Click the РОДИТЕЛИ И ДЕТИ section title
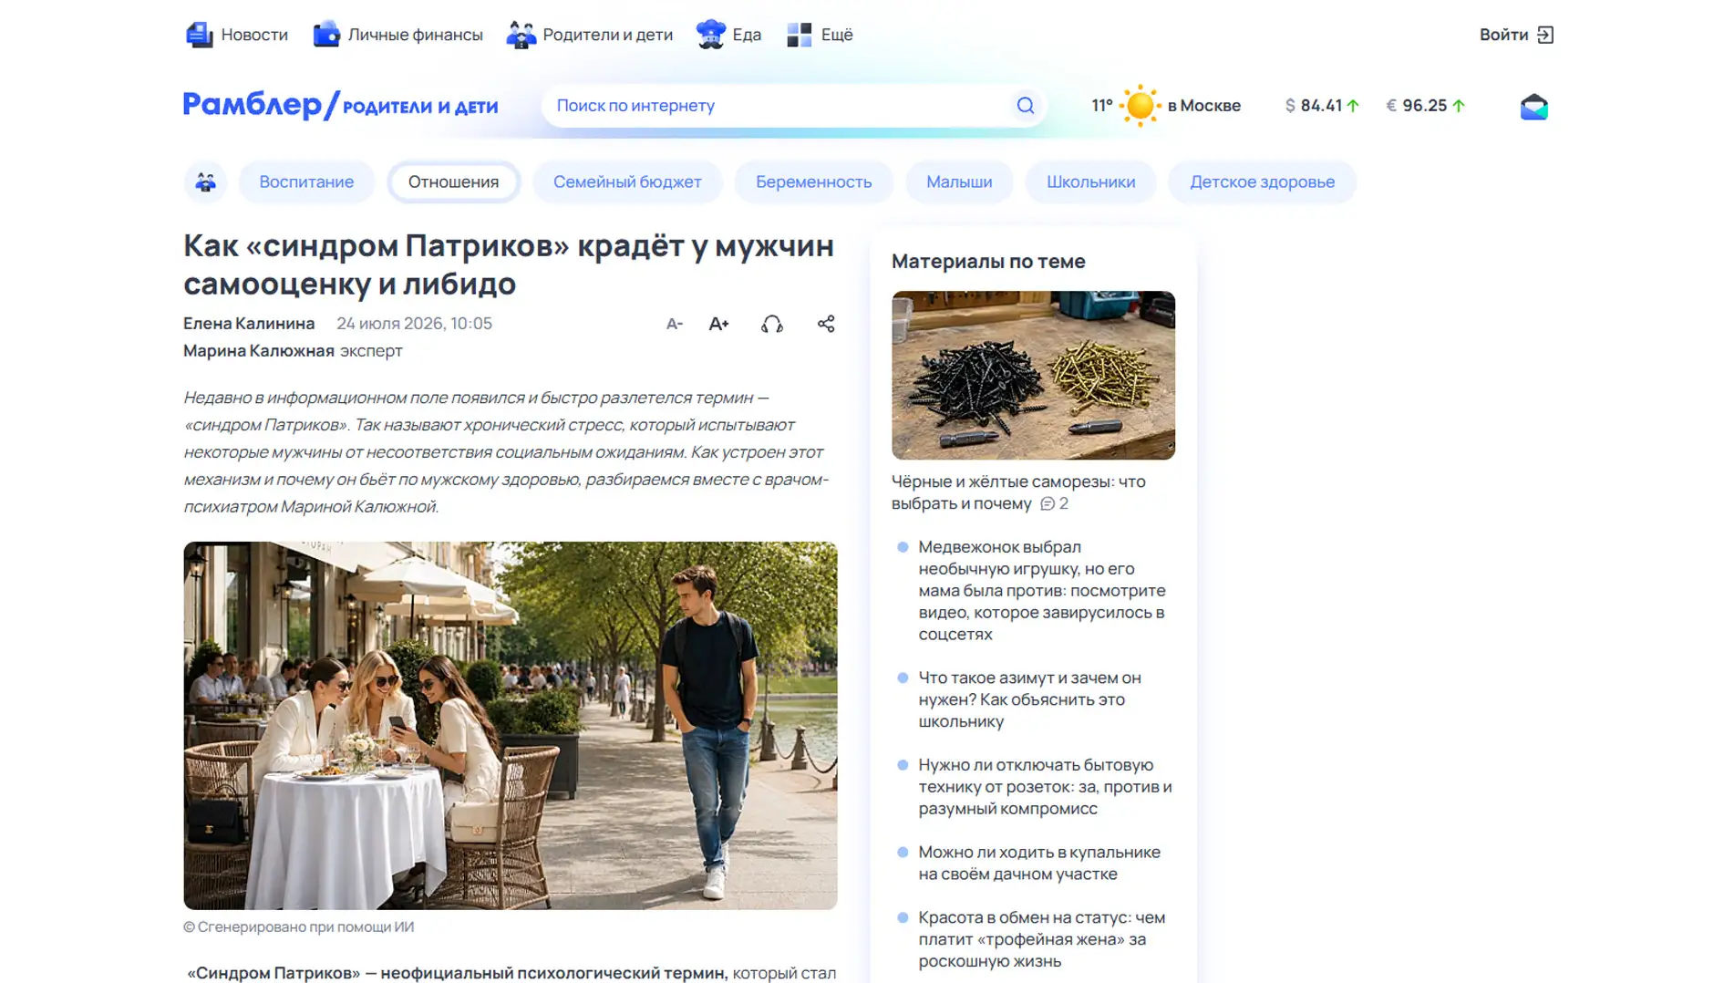1734x983 pixels. (420, 107)
